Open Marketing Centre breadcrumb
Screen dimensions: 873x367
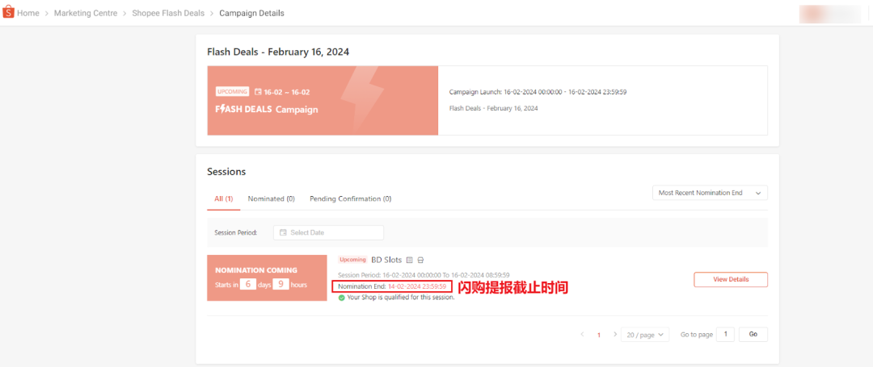tap(86, 13)
